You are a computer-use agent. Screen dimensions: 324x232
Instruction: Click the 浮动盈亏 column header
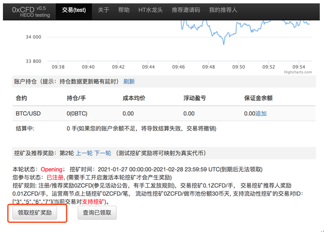(x=195, y=98)
